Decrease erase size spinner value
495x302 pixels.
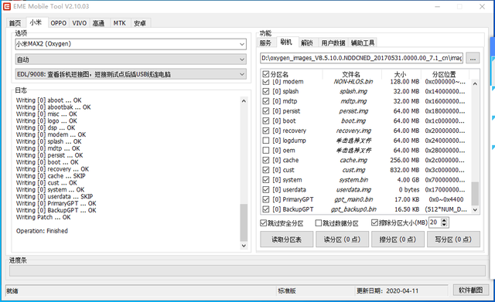444,225
